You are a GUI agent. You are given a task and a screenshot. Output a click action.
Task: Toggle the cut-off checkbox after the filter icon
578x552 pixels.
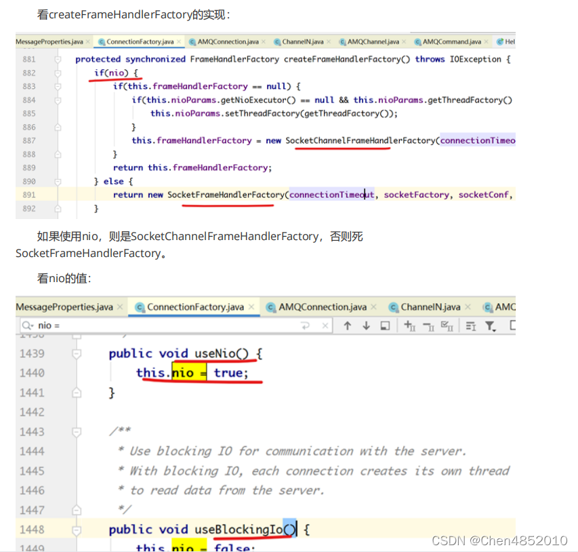tap(512, 326)
